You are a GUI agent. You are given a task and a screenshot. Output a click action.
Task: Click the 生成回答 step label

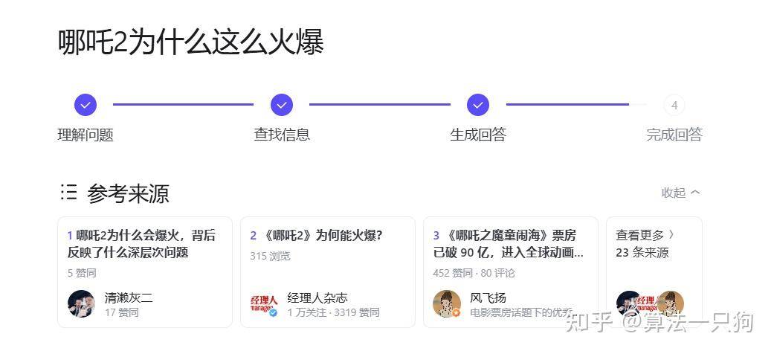478,135
